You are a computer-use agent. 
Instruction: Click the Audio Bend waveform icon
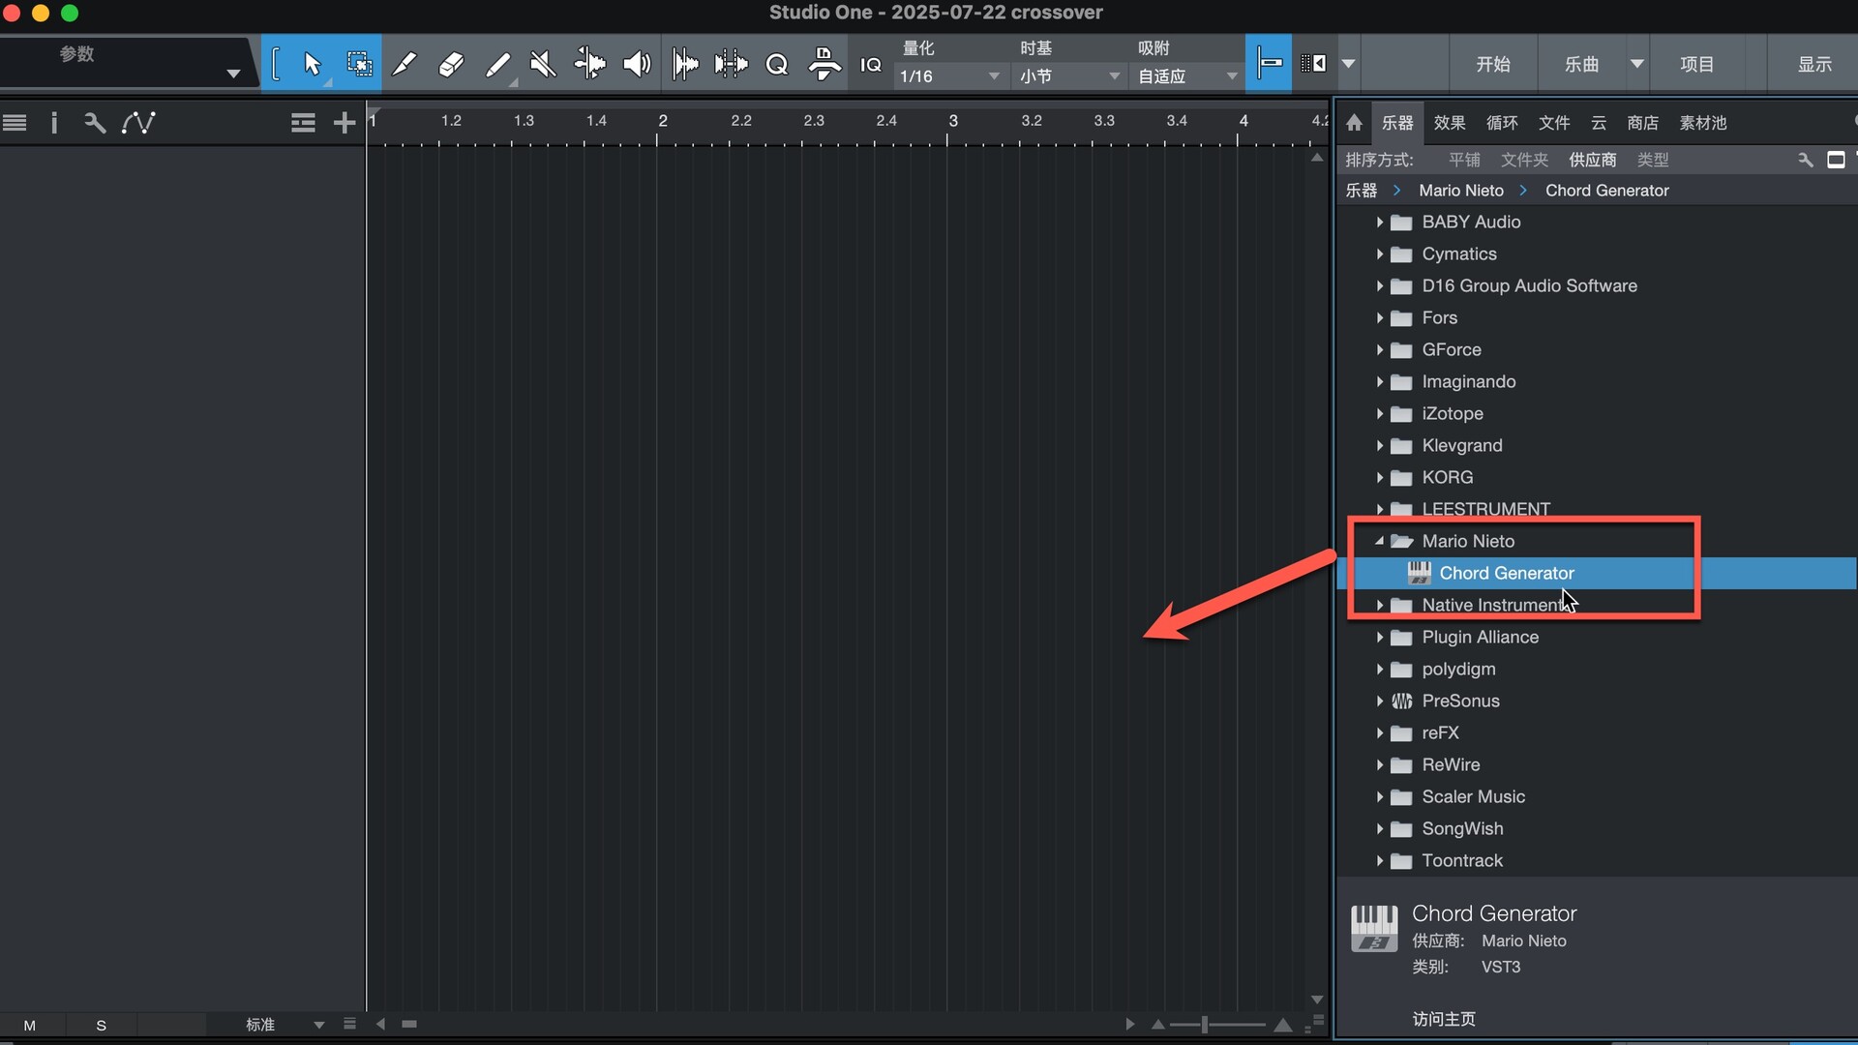[731, 64]
